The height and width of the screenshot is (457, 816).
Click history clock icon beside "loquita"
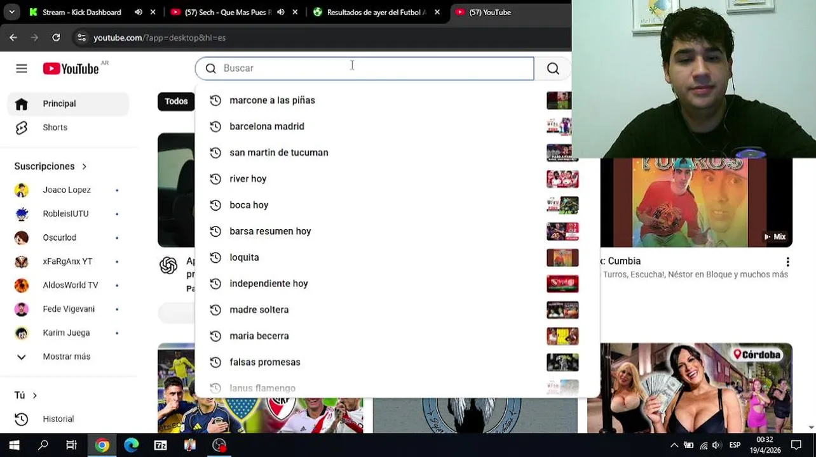[215, 257]
